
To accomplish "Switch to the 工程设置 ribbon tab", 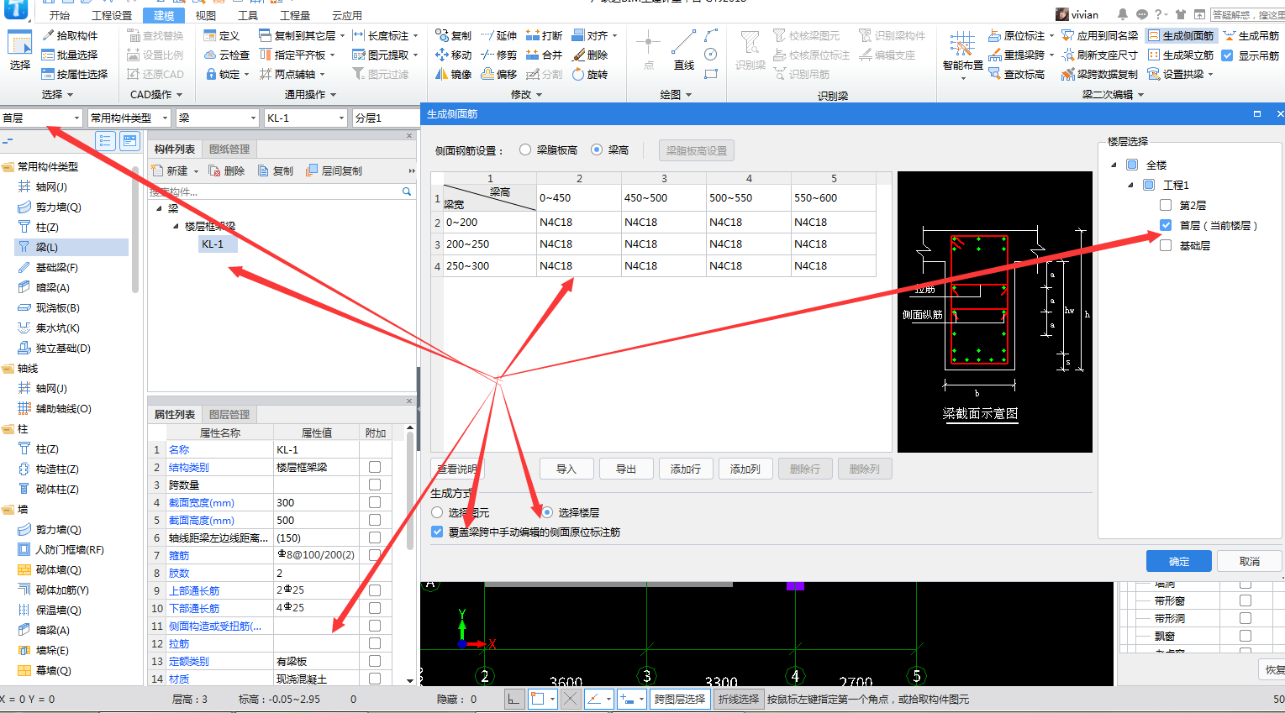I will 112,15.
